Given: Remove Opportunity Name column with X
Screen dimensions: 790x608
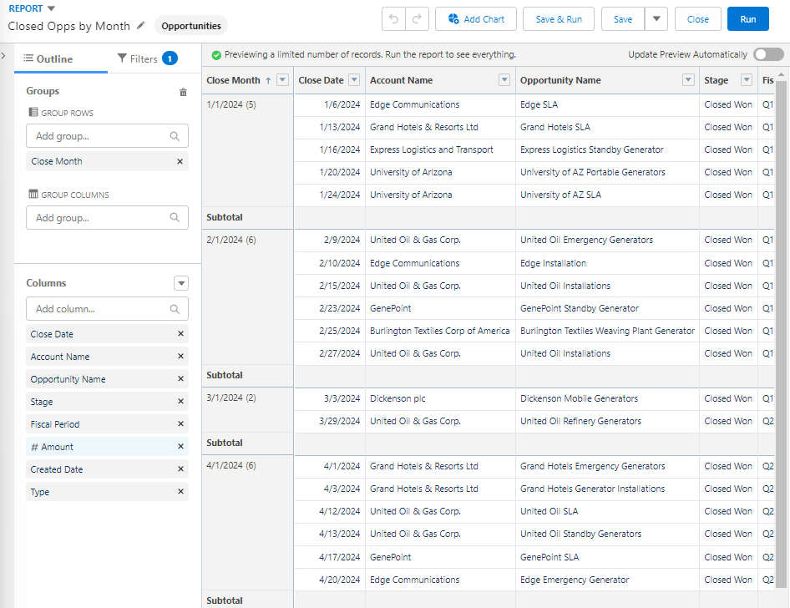Looking at the screenshot, I should coord(180,379).
